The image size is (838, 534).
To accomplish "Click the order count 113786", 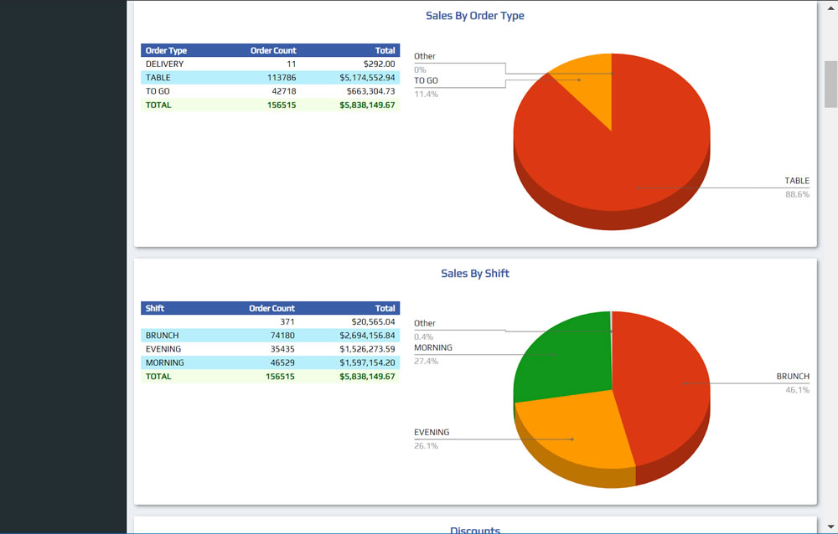I will click(282, 78).
